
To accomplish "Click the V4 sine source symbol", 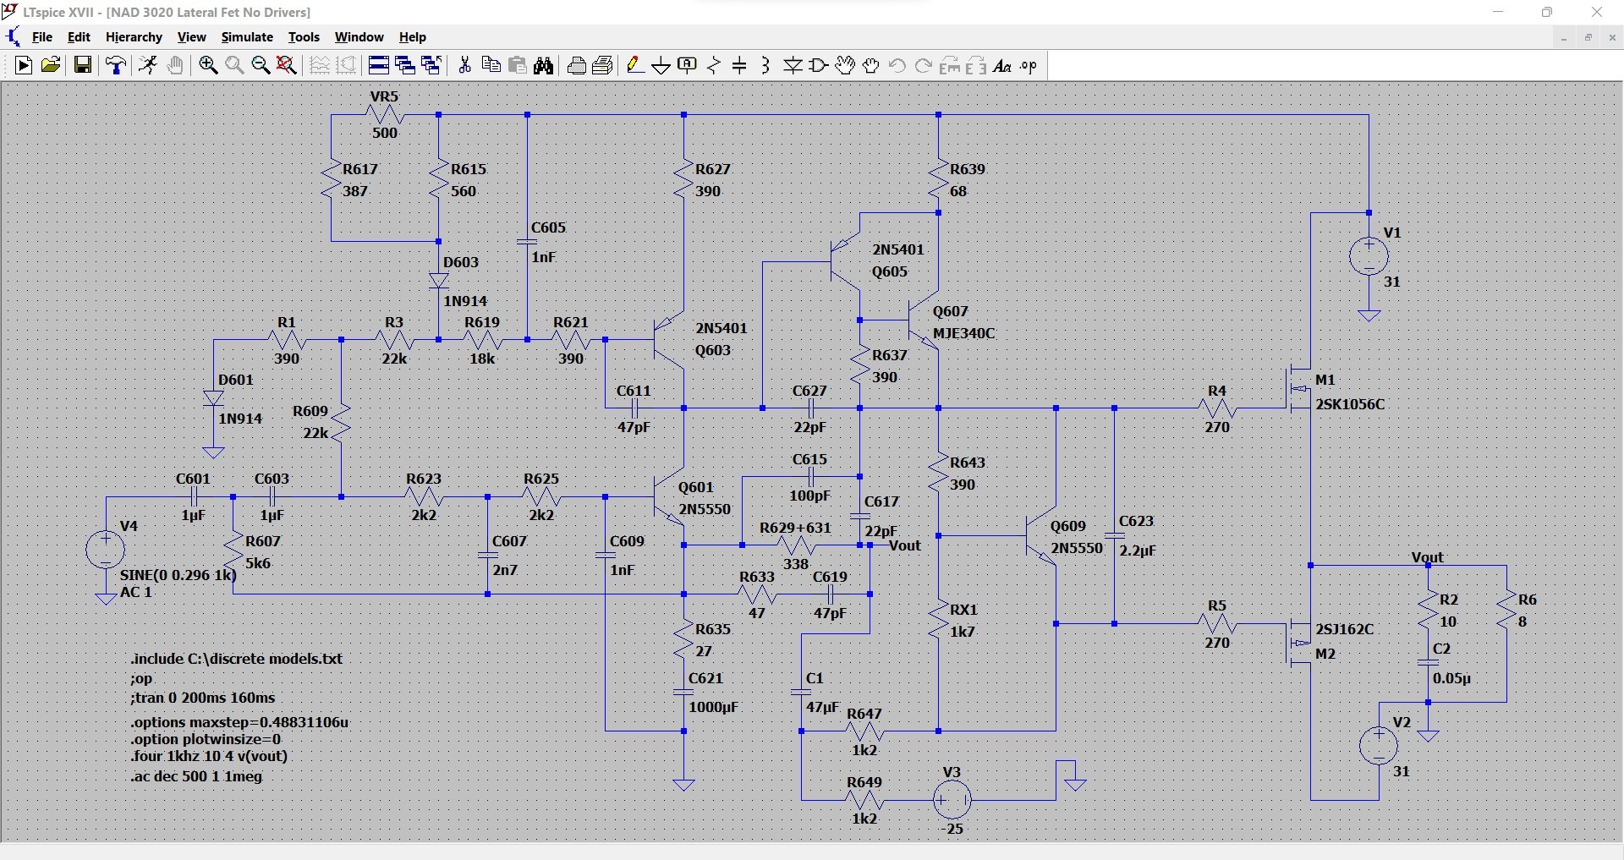I will click(106, 550).
